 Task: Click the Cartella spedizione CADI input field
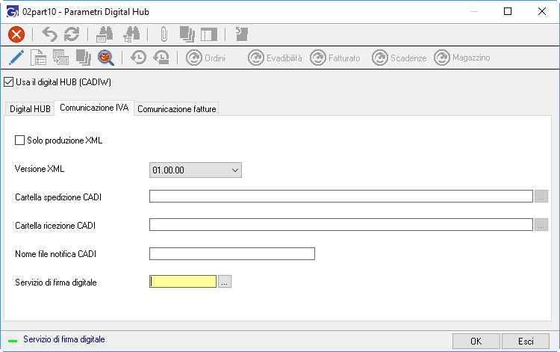(341, 197)
